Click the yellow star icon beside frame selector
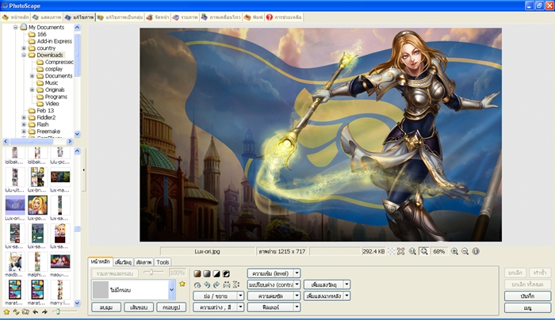This screenshot has height=320, width=555. [x=182, y=283]
